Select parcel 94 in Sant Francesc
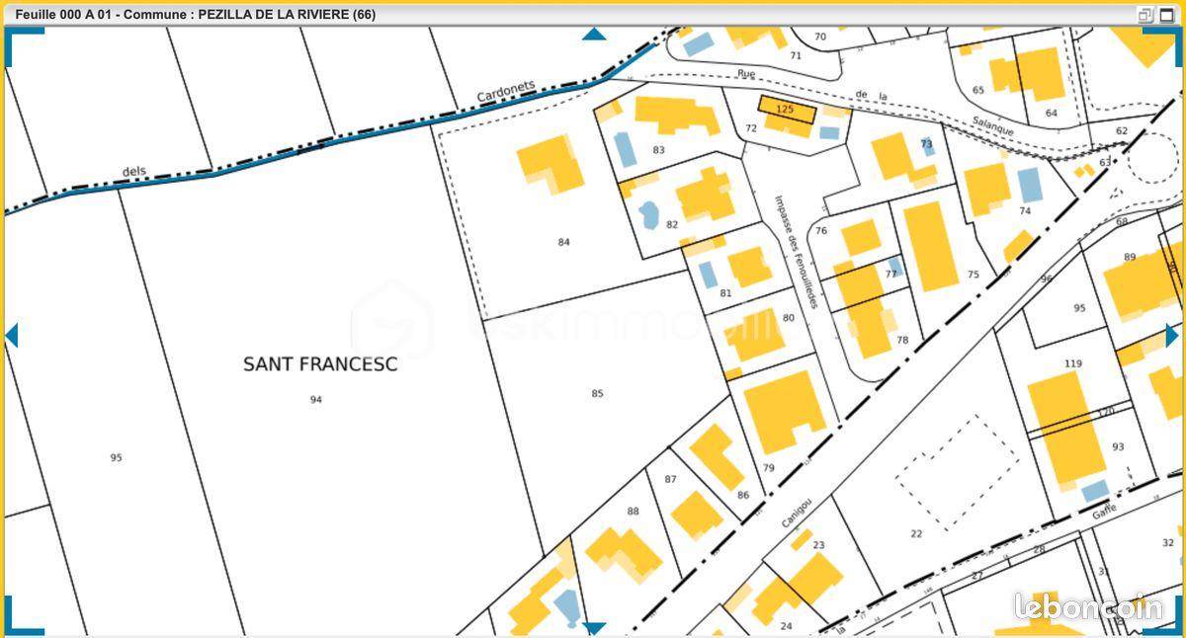This screenshot has width=1186, height=638. click(315, 400)
